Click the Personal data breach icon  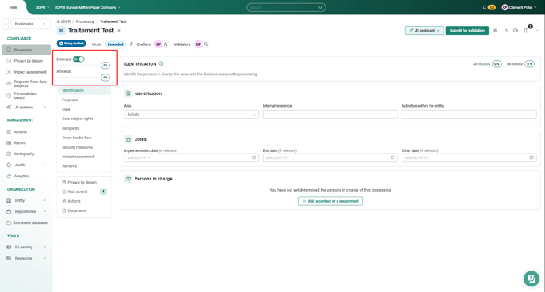[9, 96]
